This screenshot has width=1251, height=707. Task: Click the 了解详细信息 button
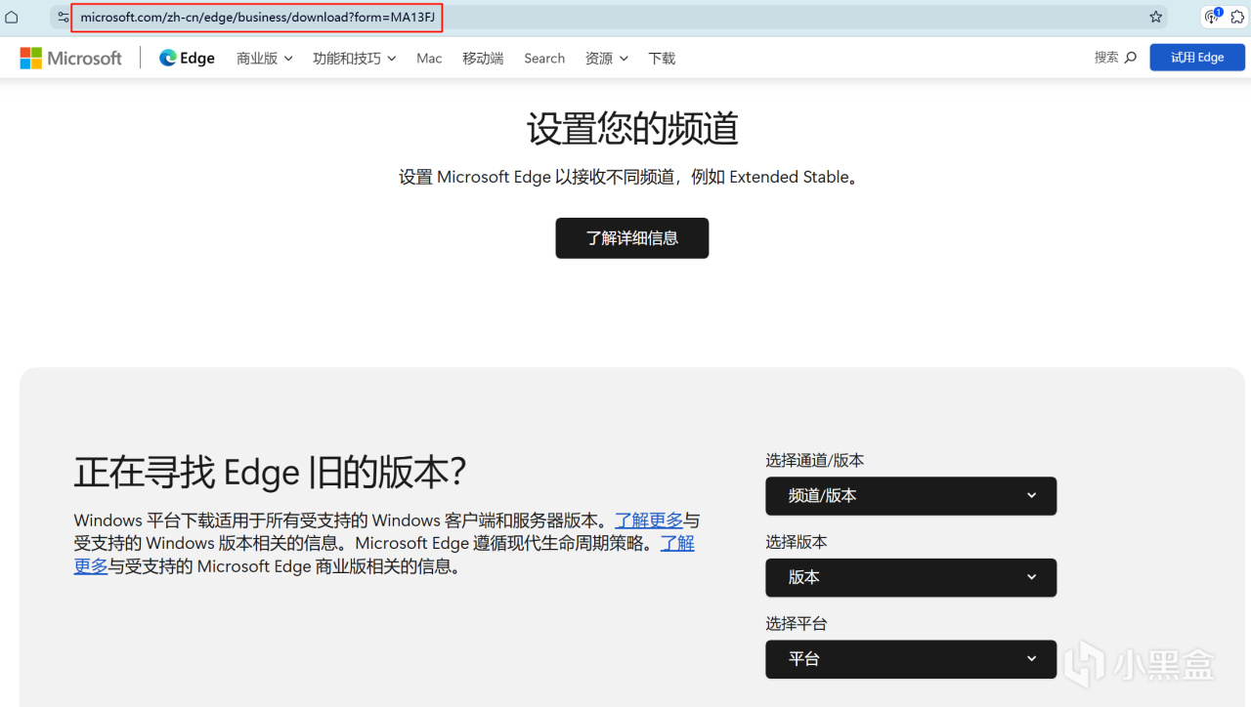(631, 237)
